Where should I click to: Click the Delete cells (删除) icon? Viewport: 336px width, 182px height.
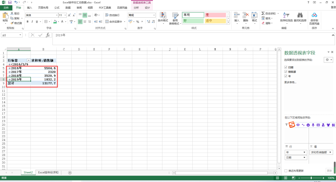click(x=246, y=15)
